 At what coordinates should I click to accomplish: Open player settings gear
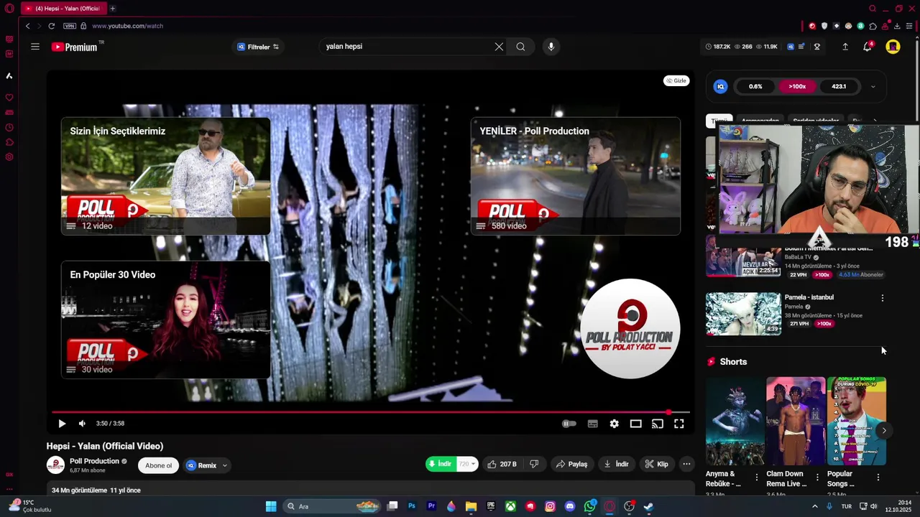614,424
